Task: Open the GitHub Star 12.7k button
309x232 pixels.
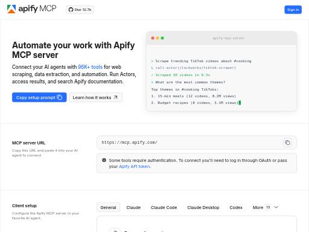Action: 80,10
